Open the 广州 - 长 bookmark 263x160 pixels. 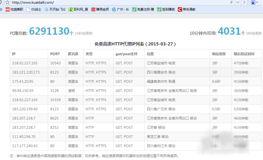tap(120, 9)
